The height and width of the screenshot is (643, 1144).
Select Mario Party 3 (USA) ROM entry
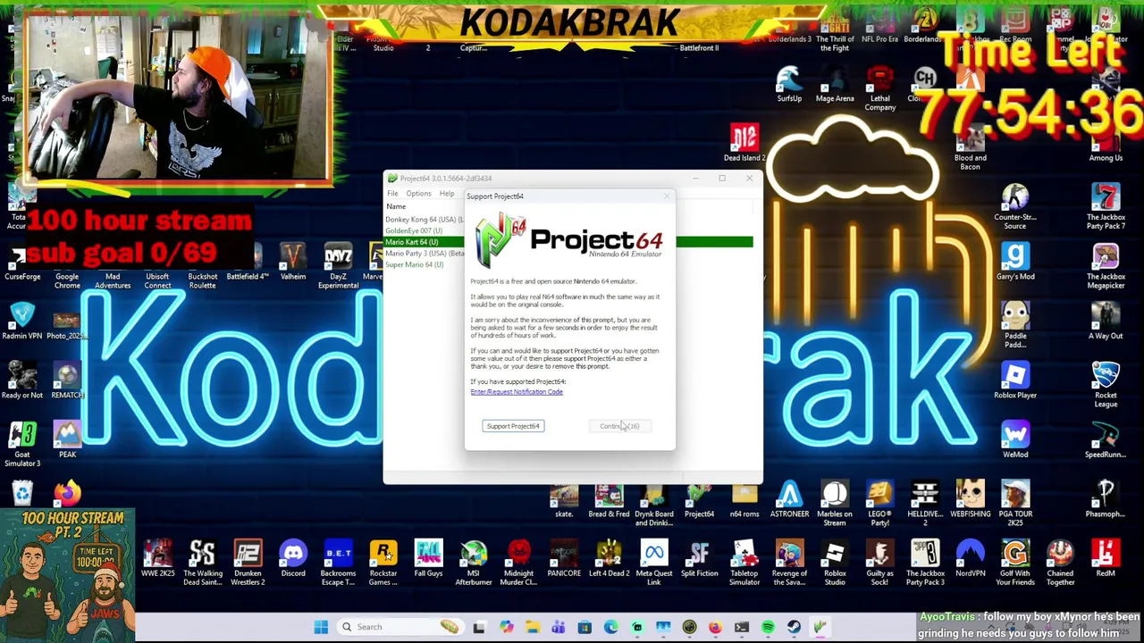pos(425,254)
